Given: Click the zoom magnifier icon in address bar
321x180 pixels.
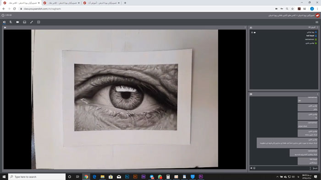Looking at the screenshot, I should (x=287, y=9).
